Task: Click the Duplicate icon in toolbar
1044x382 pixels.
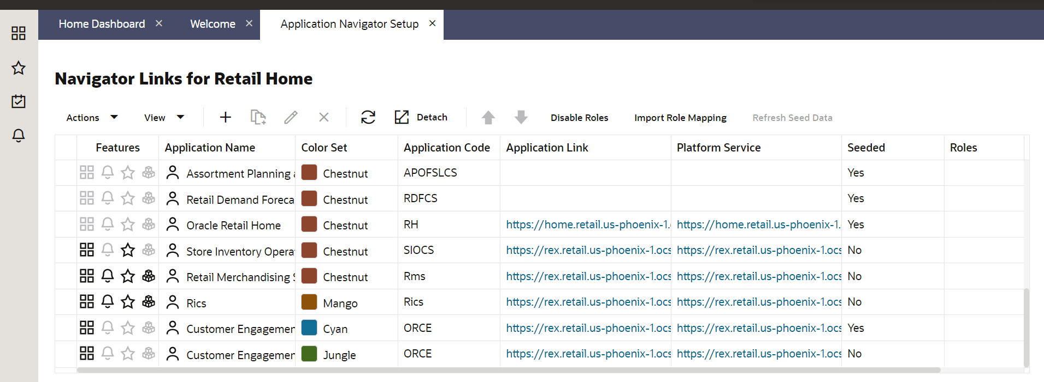Action: tap(258, 117)
